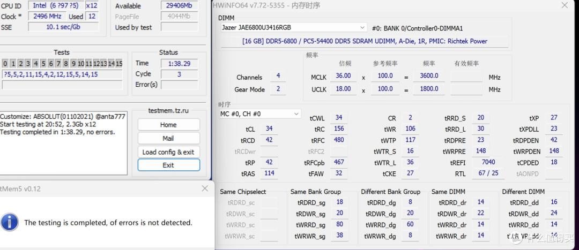
Task: Click the MCLK frequency field showing 3600.0
Action: [x=429, y=75]
